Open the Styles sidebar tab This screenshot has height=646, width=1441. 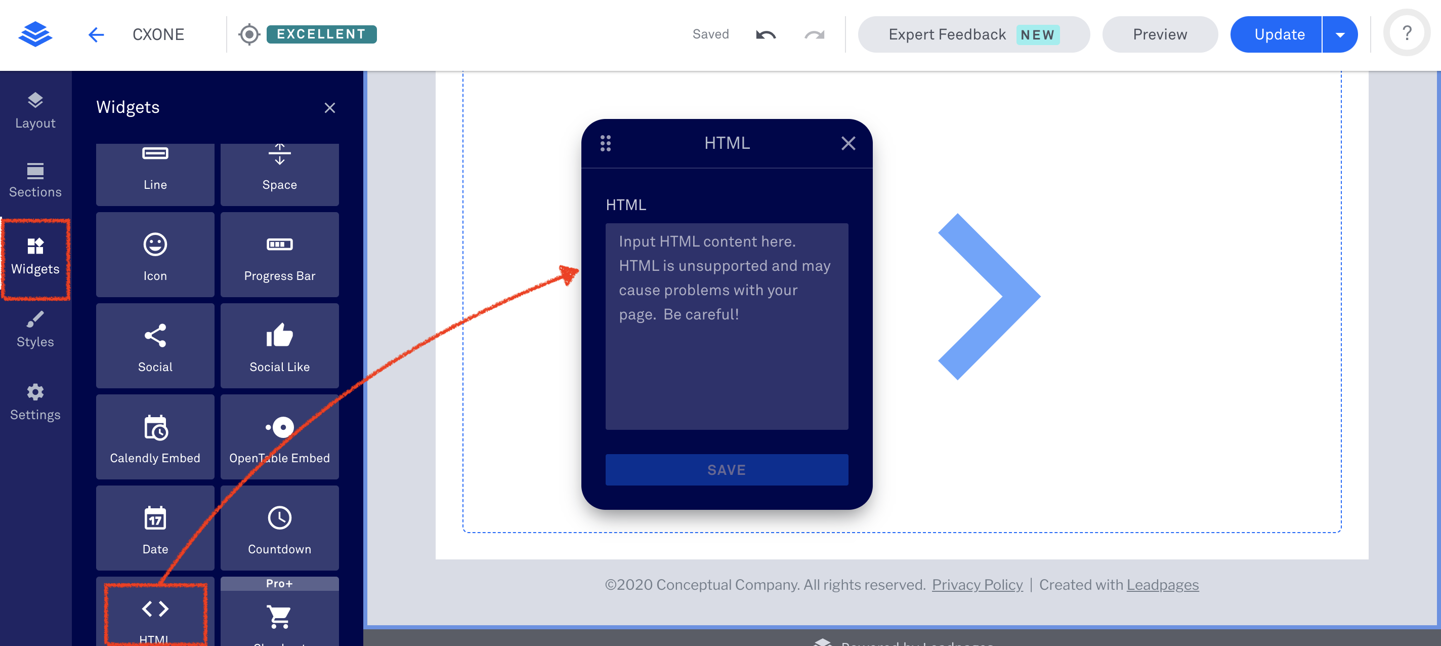tap(35, 330)
